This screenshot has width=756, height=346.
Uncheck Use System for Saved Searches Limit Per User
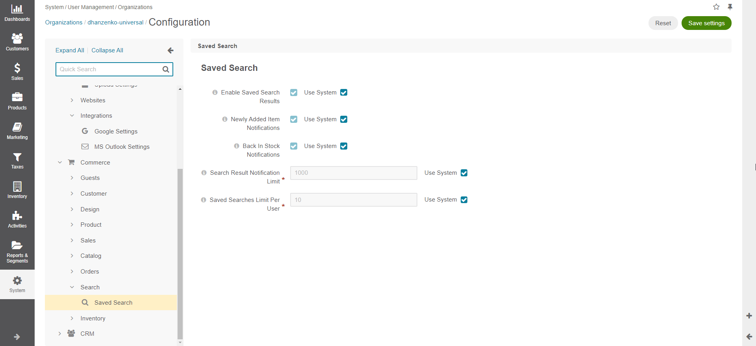(x=464, y=200)
